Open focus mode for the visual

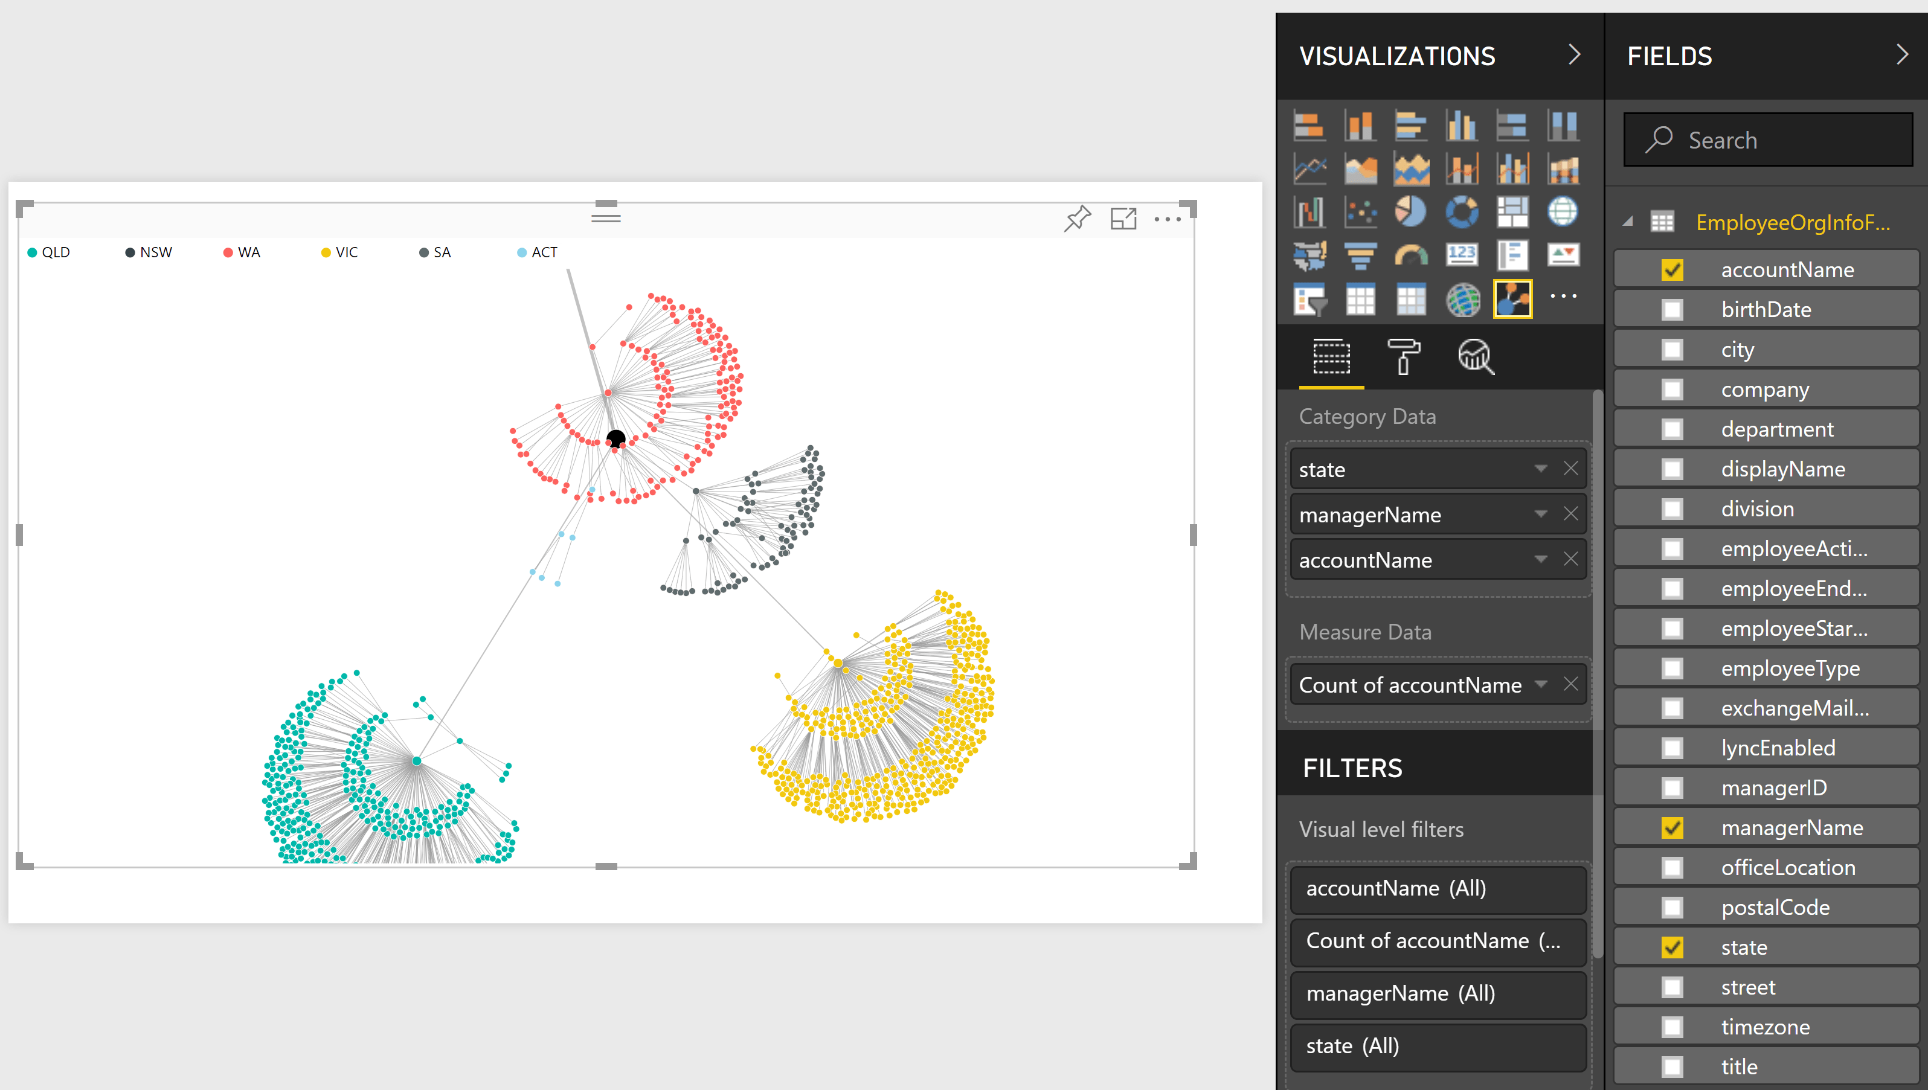pos(1123,219)
